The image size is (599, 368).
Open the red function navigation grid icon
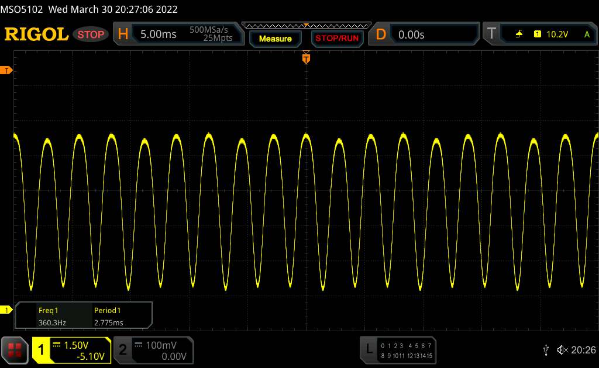[15, 350]
